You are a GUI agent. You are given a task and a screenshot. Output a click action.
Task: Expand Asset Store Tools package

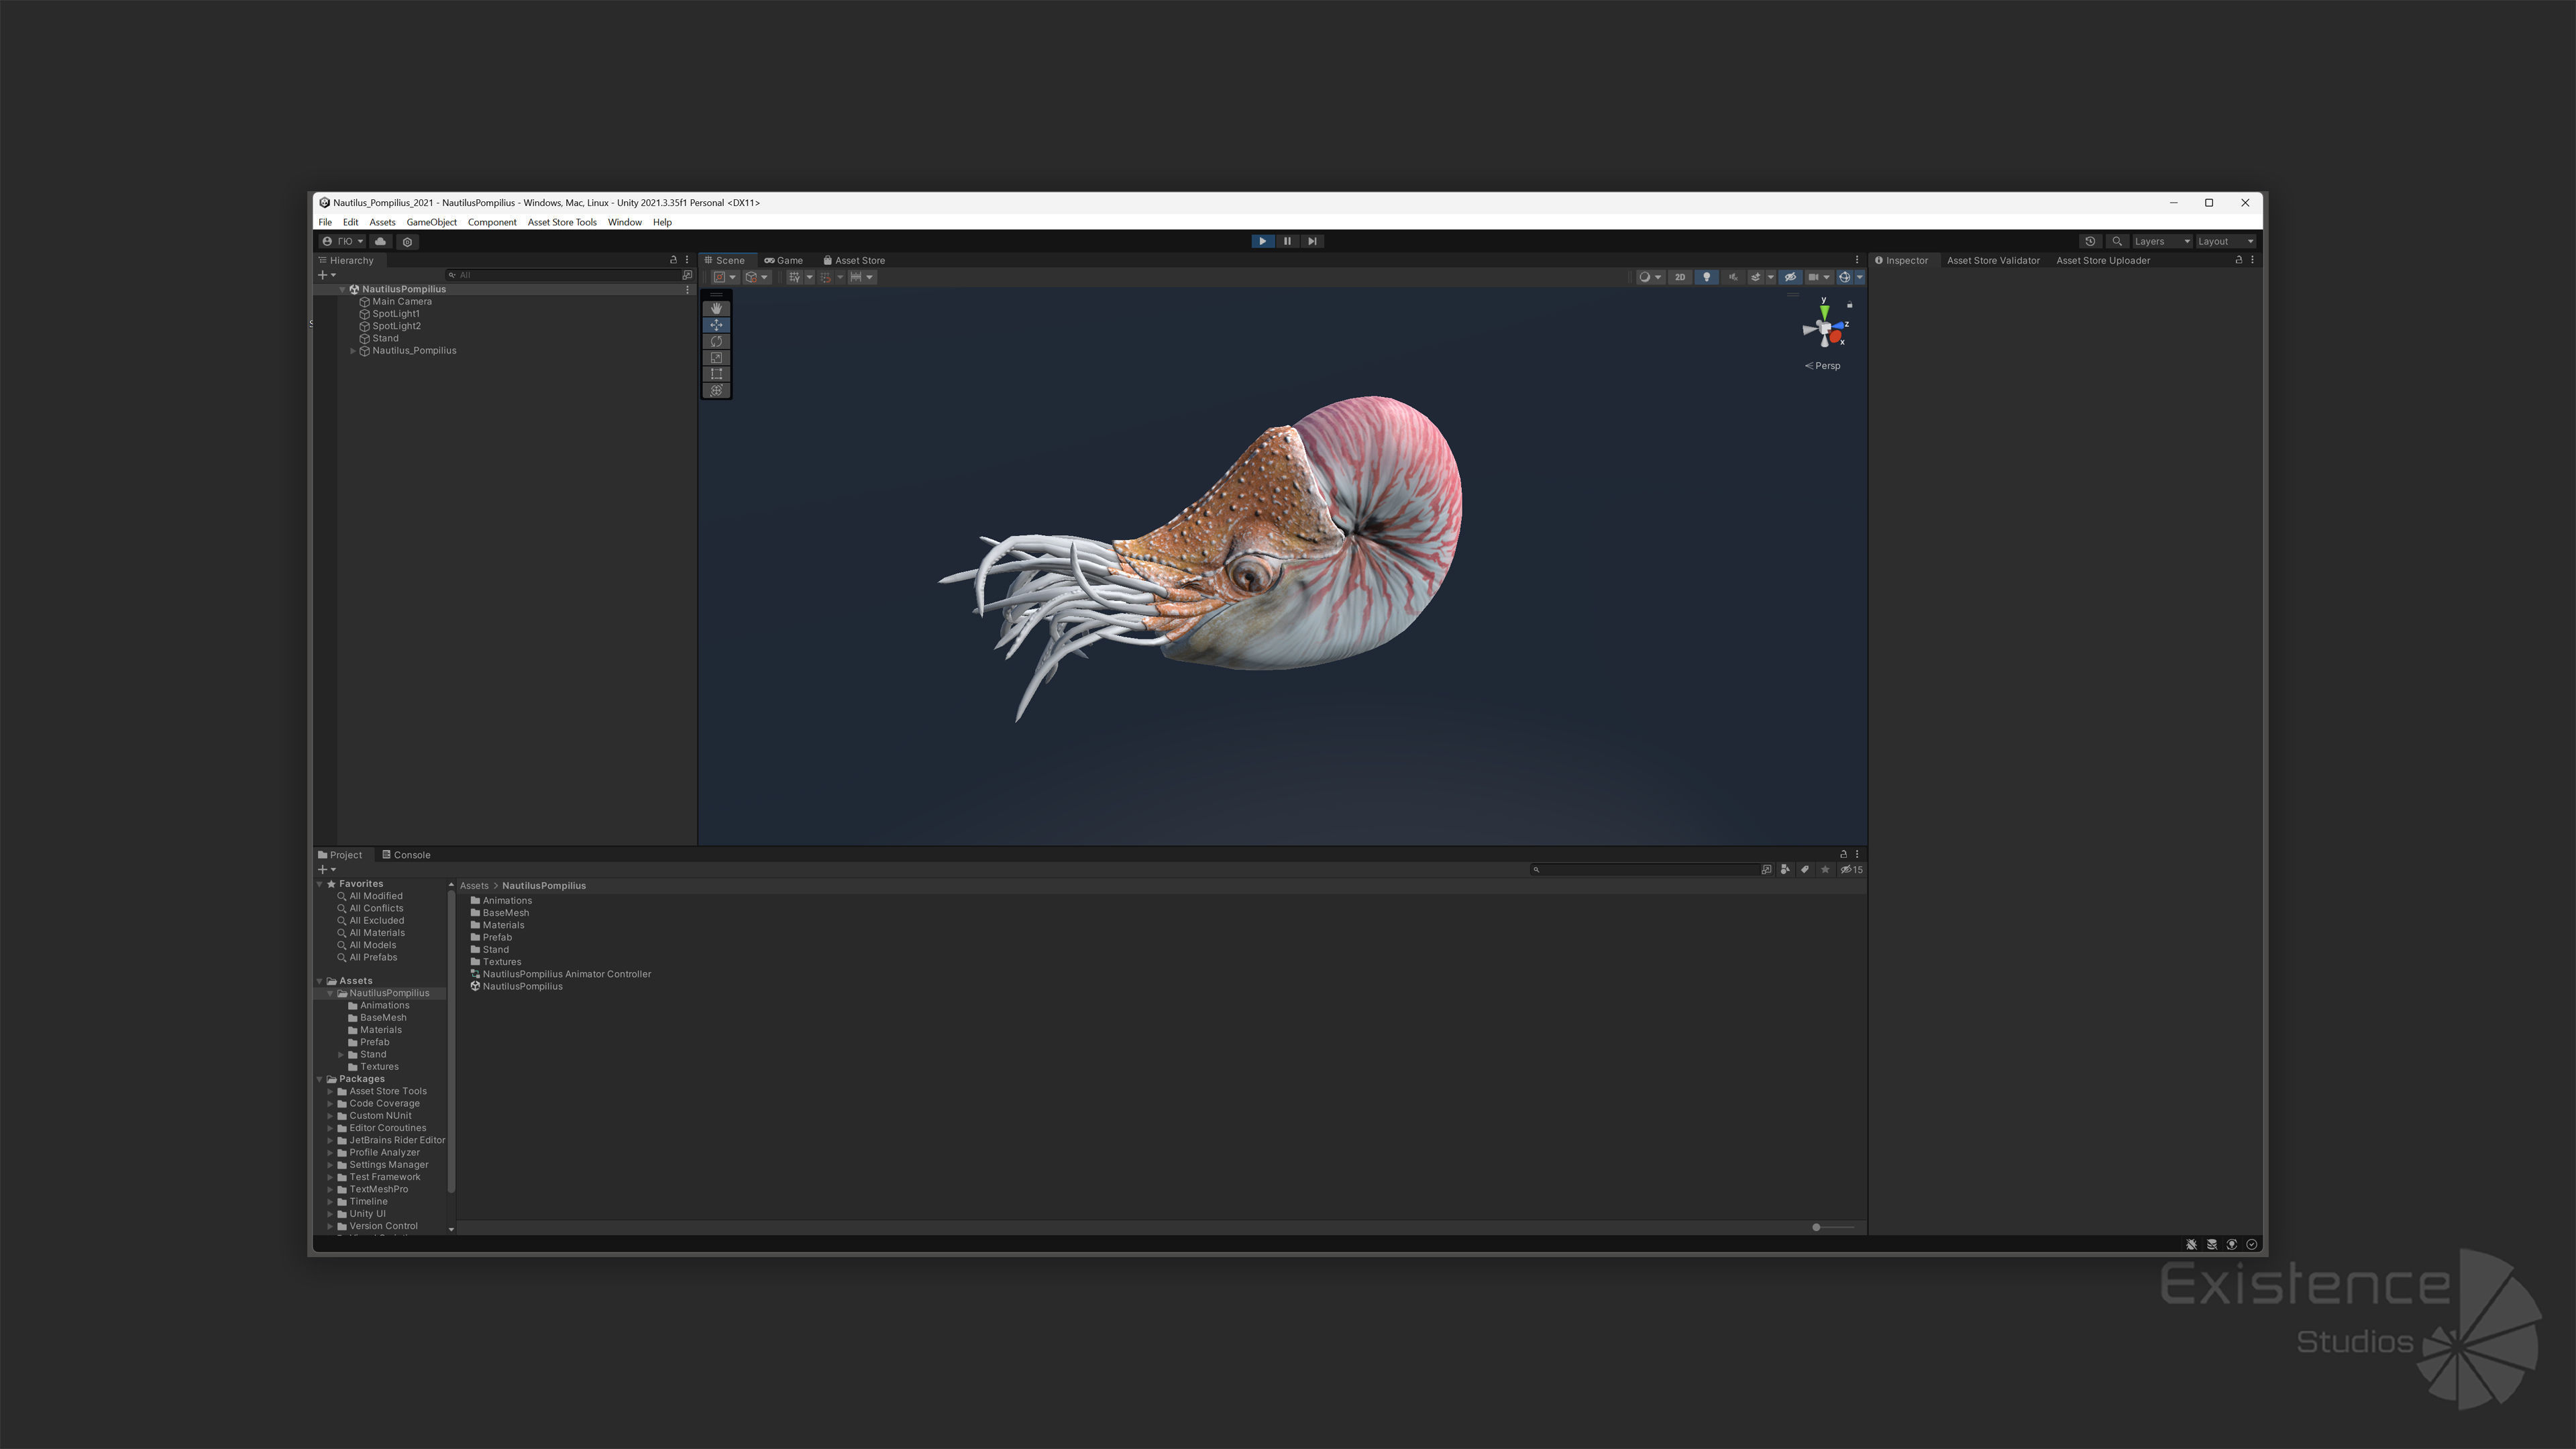pyautogui.click(x=330, y=1092)
